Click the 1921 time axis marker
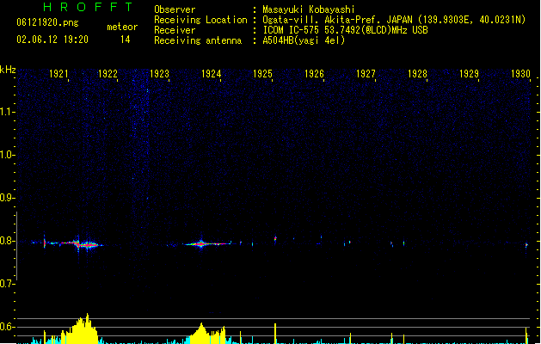 pos(58,74)
